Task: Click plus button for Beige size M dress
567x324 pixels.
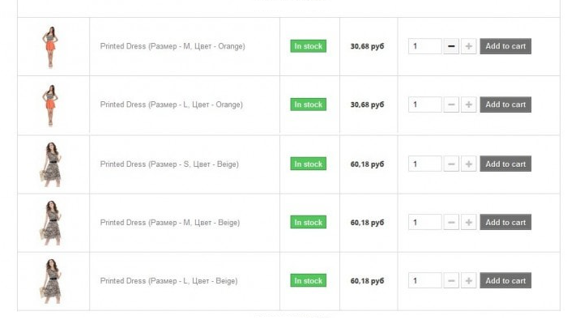Action: 468,222
